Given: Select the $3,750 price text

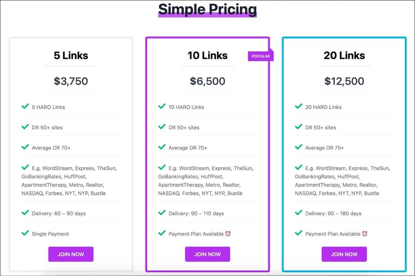Looking at the screenshot, I should point(71,81).
